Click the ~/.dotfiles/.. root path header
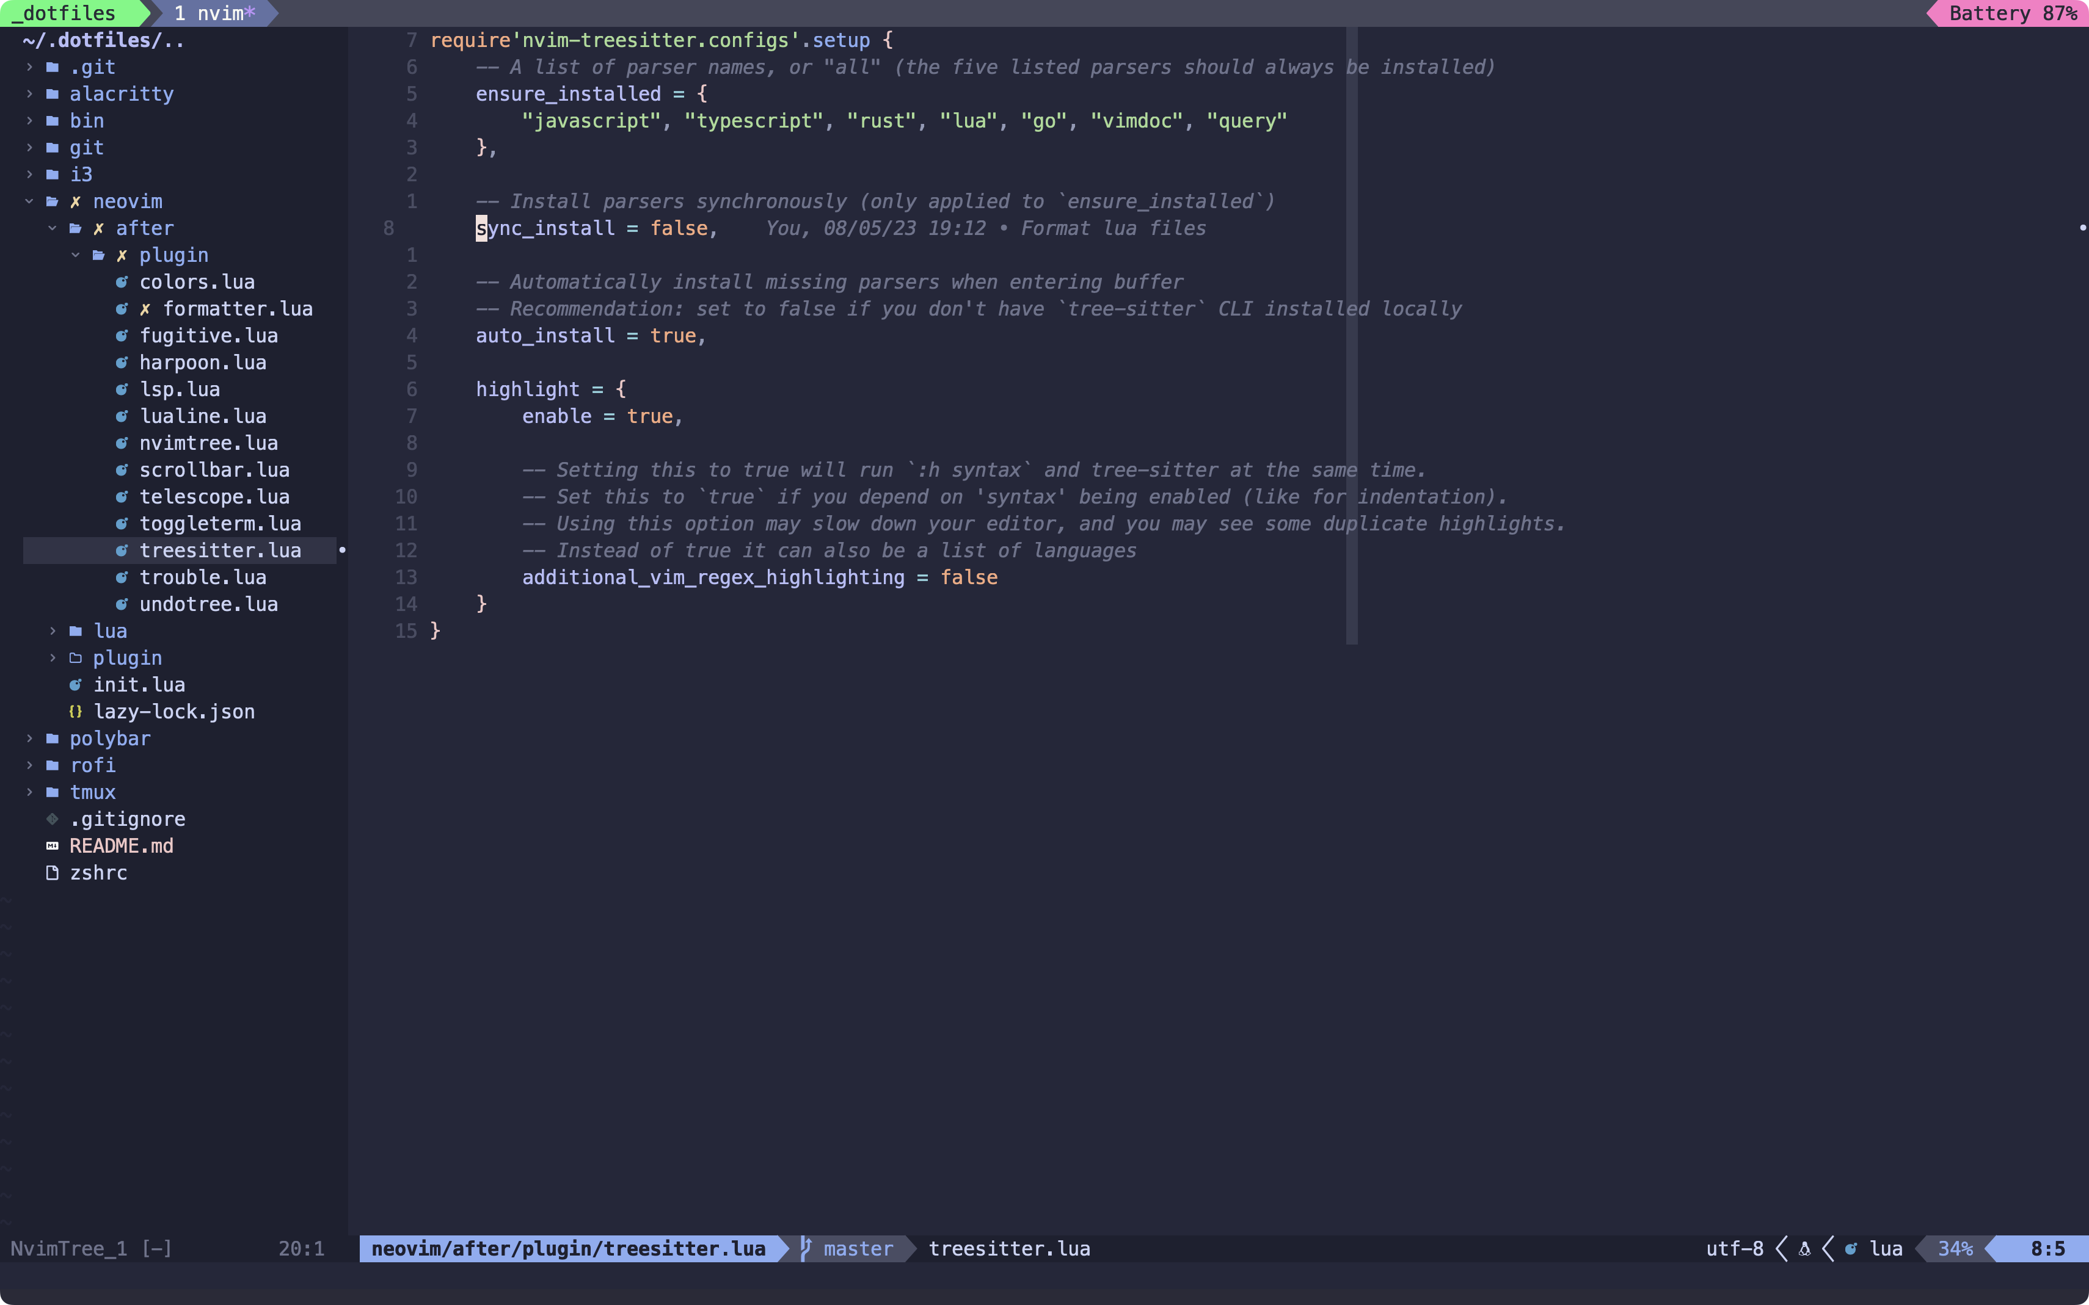The height and width of the screenshot is (1305, 2089). coord(104,40)
